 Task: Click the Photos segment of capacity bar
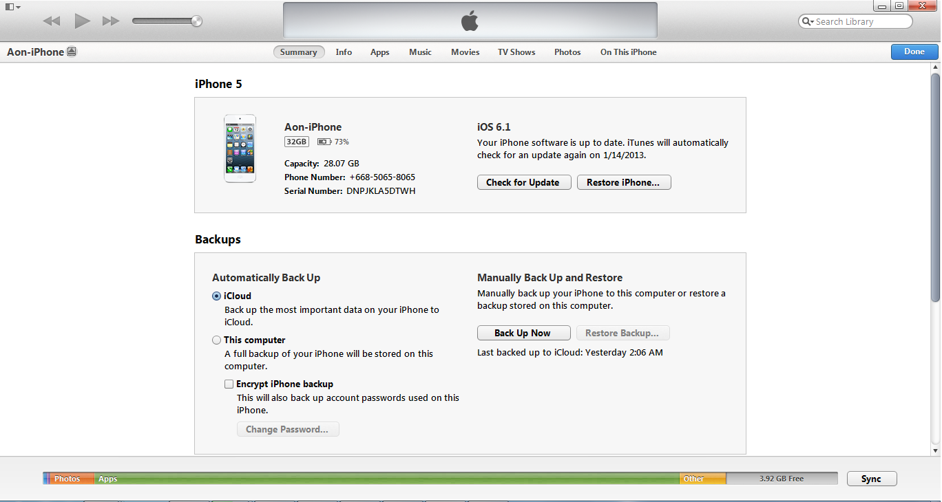tap(72, 479)
